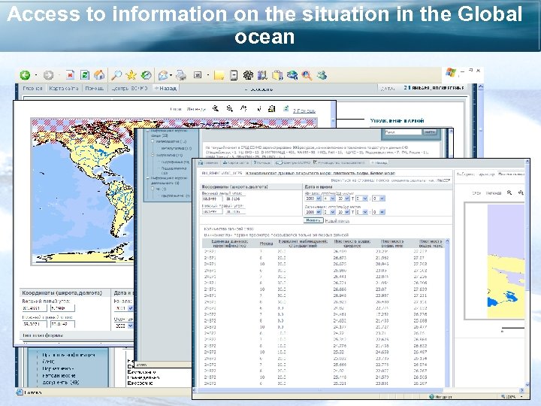Image resolution: width=541 pixels, height=406 pixels.
Task: Click the globe with orange magnifier icon
Action: pyautogui.click(x=307, y=75)
